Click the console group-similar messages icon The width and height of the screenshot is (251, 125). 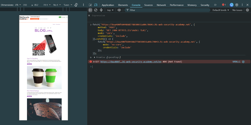tap(101, 10)
